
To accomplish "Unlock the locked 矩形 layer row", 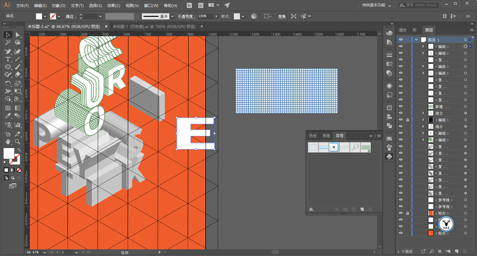I will tap(408, 213).
